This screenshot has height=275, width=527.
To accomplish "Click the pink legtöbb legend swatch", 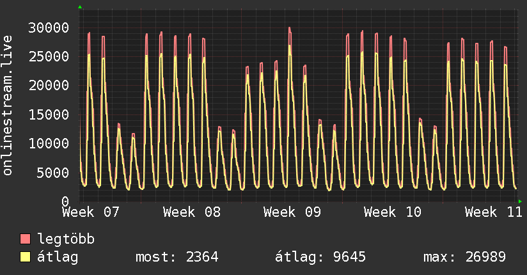I will tap(25, 239).
